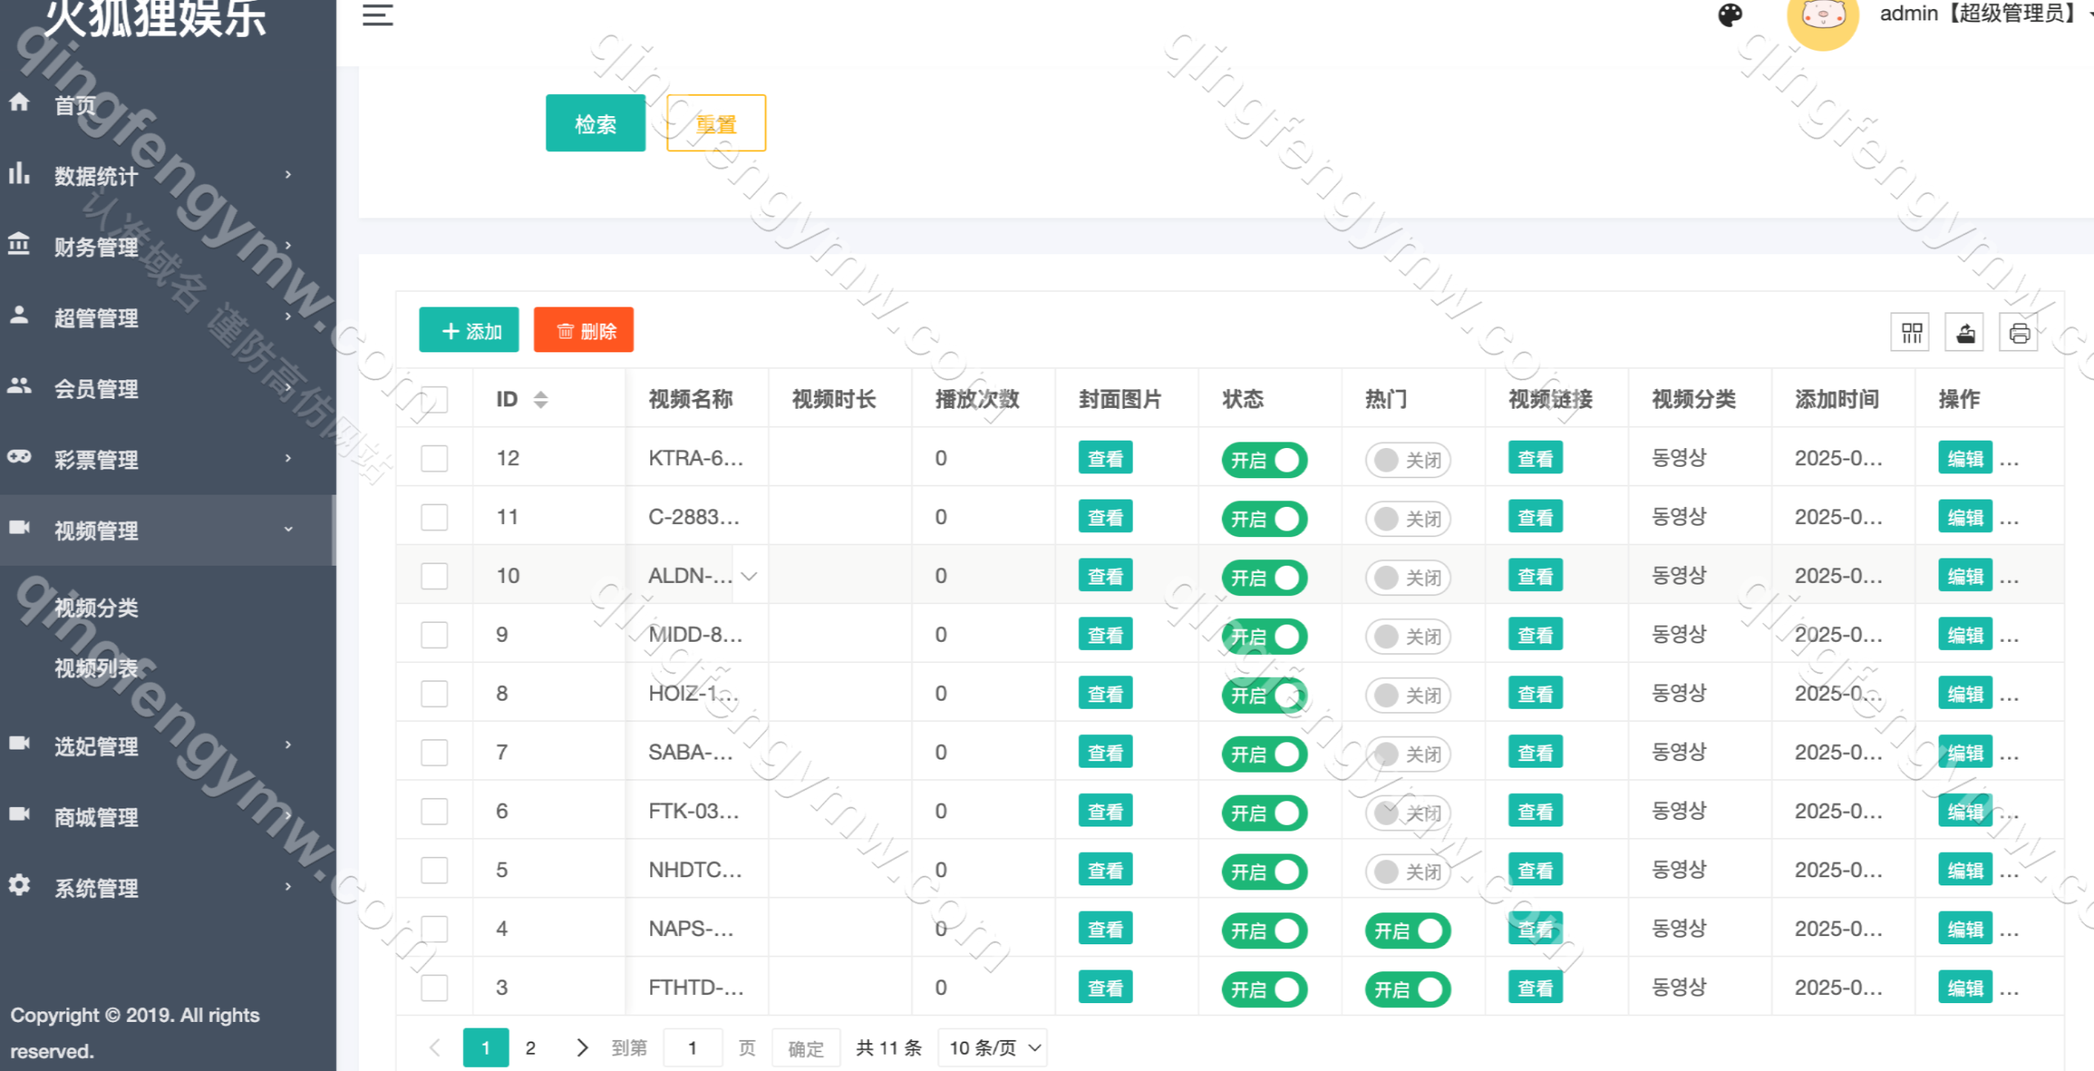2094x1071 pixels.
Task: Click the 添加 add button
Action: point(469,330)
